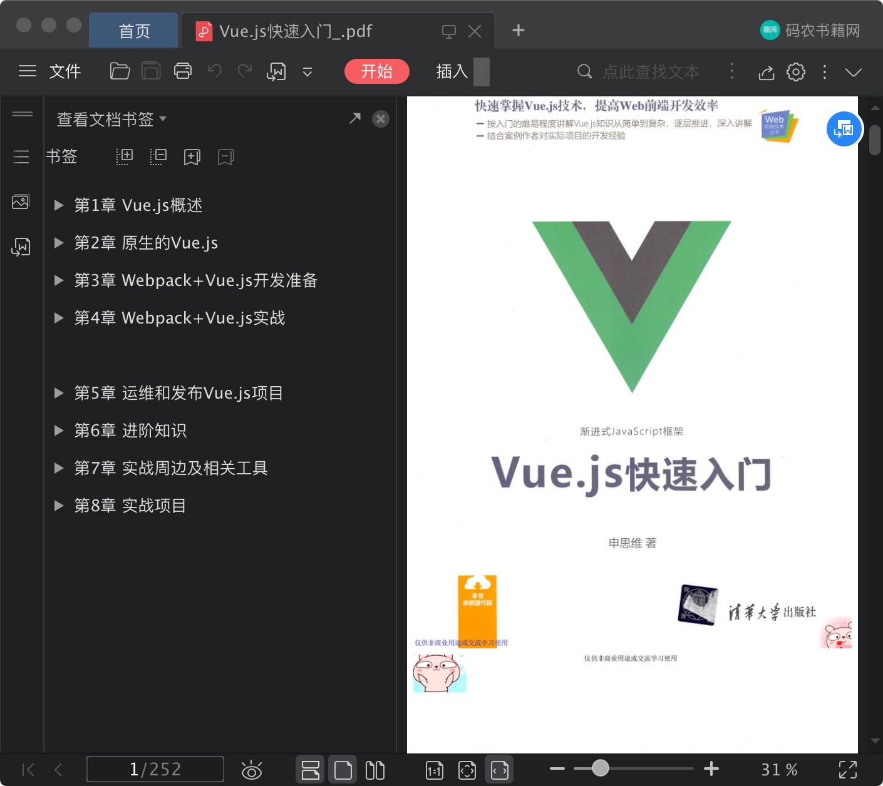
Task: Toggle two-page view
Action: click(375, 770)
